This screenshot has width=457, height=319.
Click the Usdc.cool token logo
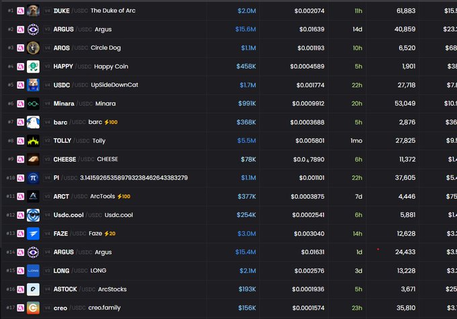click(x=33, y=216)
